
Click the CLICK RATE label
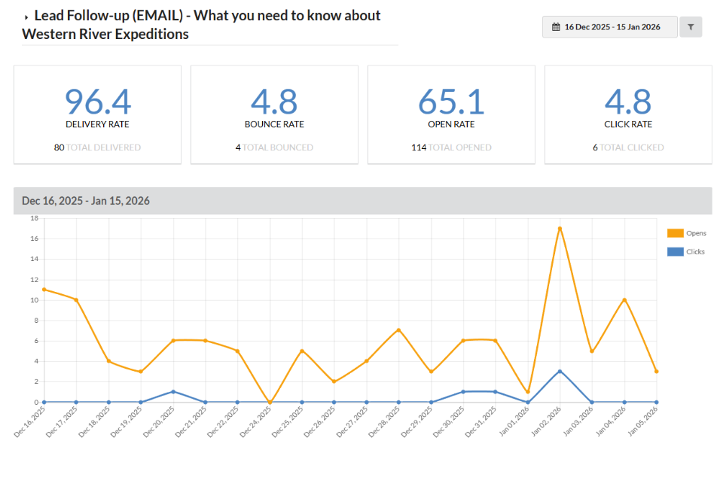click(628, 124)
